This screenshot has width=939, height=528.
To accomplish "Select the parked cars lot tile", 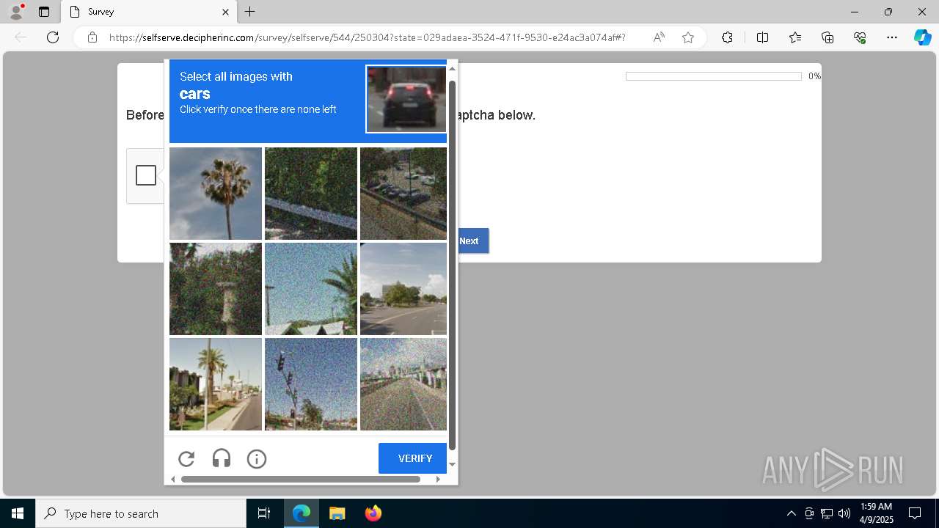I will (403, 194).
